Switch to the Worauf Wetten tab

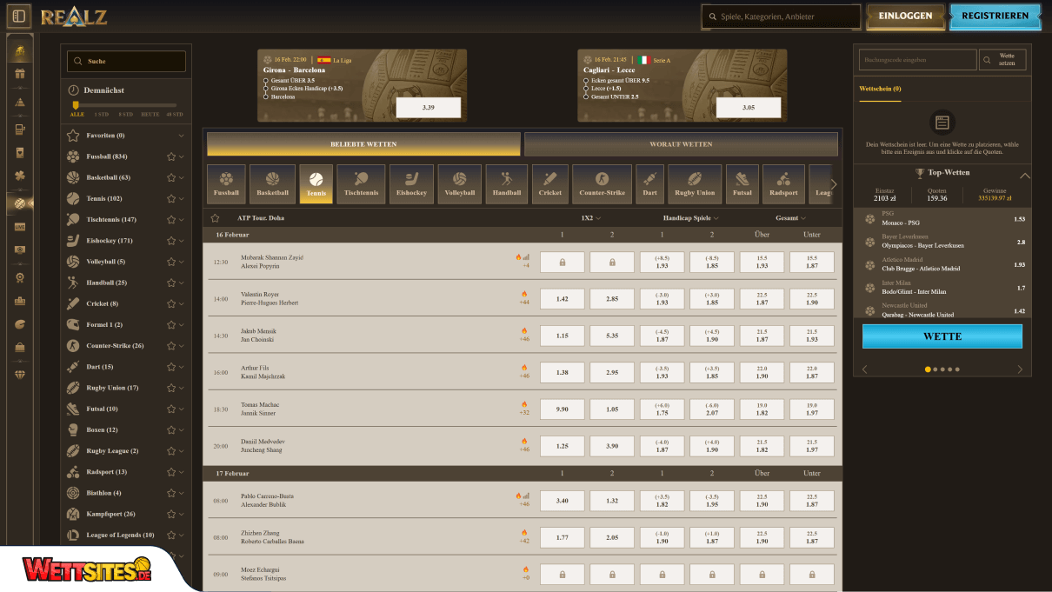click(x=681, y=144)
